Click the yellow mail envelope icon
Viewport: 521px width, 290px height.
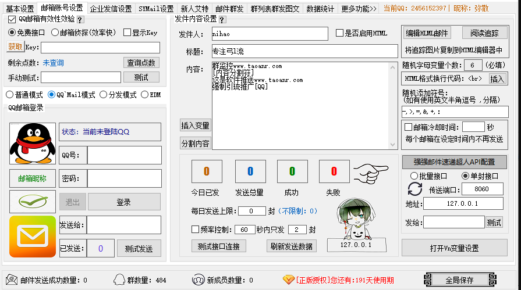click(x=33, y=237)
